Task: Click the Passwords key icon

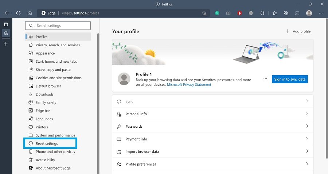Action: point(119,127)
